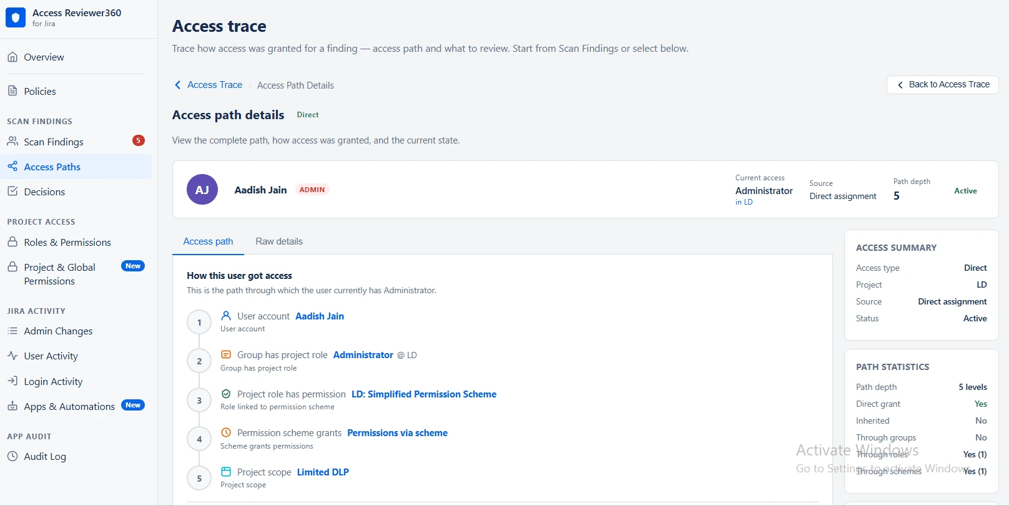Click the Audit Log clock icon
Viewport: 1009px width, 506px height.
[x=12, y=456]
